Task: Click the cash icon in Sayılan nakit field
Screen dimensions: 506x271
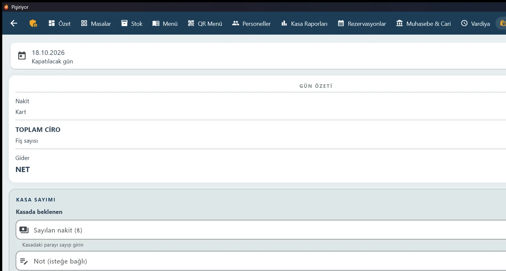Action: [x=24, y=230]
